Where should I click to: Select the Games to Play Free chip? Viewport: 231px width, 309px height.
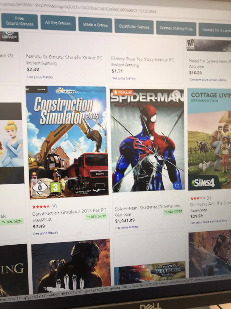pyautogui.click(x=176, y=28)
